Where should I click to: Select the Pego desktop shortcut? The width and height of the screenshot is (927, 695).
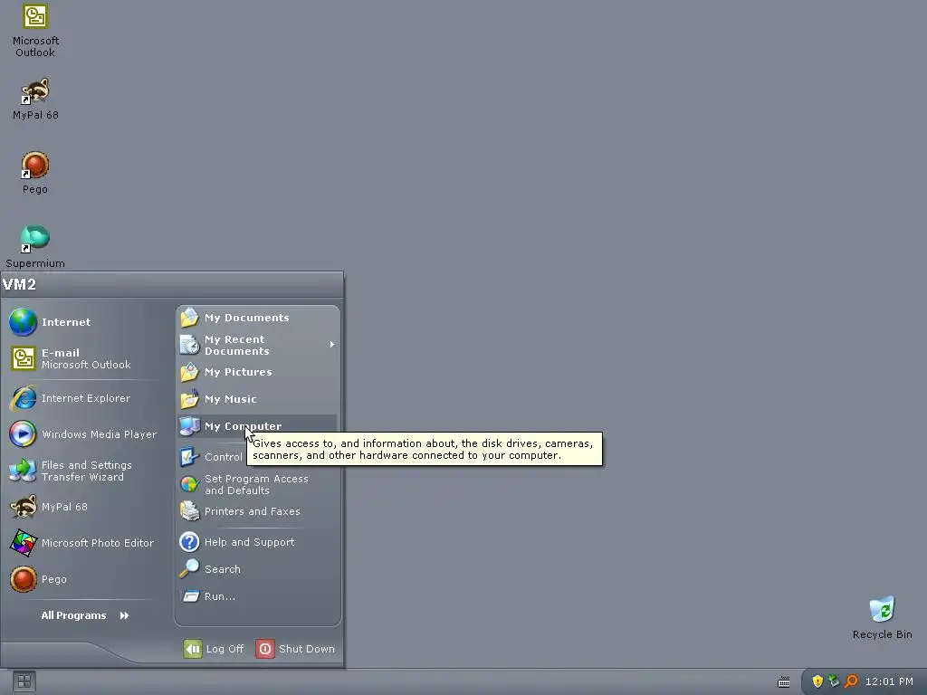pos(35,173)
